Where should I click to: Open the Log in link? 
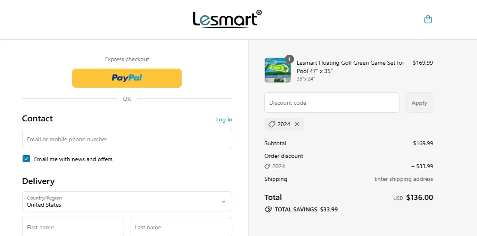(x=224, y=119)
